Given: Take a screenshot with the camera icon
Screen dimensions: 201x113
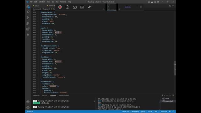Looking at the screenshot, I should (x=75, y=7).
